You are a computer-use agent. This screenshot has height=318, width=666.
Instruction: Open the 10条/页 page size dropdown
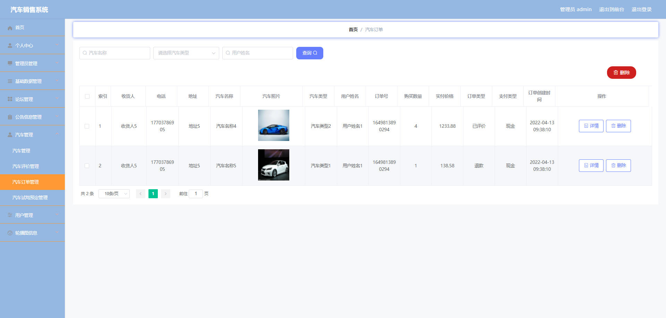[114, 194]
